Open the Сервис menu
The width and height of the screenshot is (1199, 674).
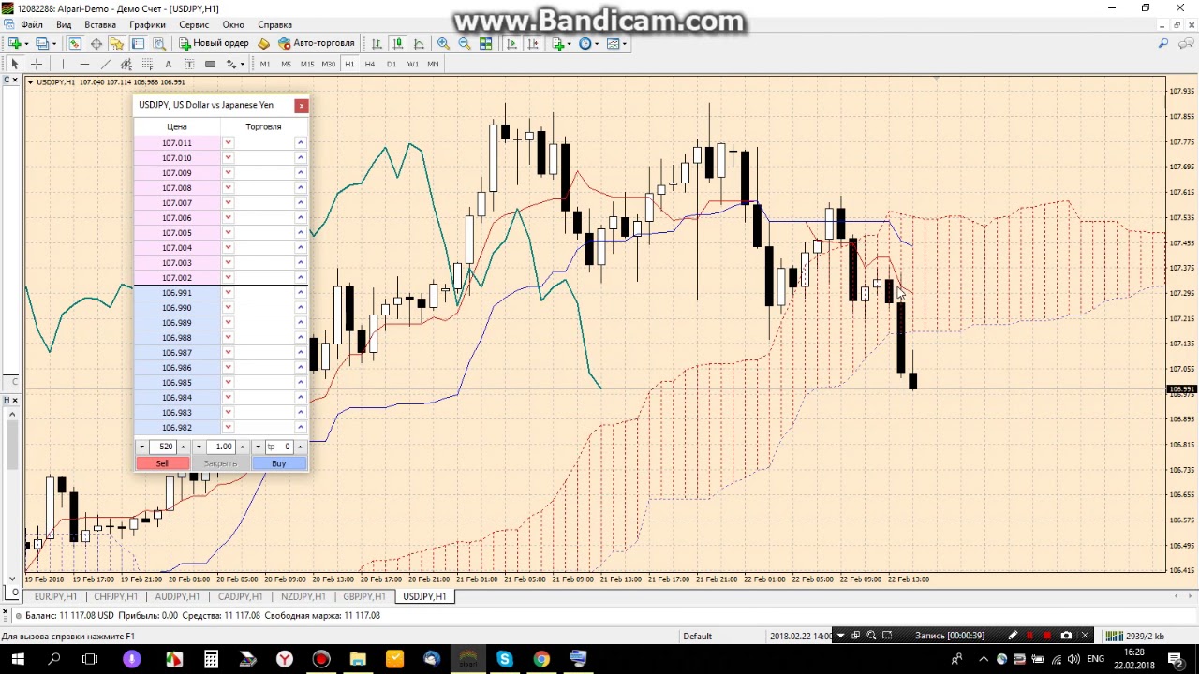194,24
